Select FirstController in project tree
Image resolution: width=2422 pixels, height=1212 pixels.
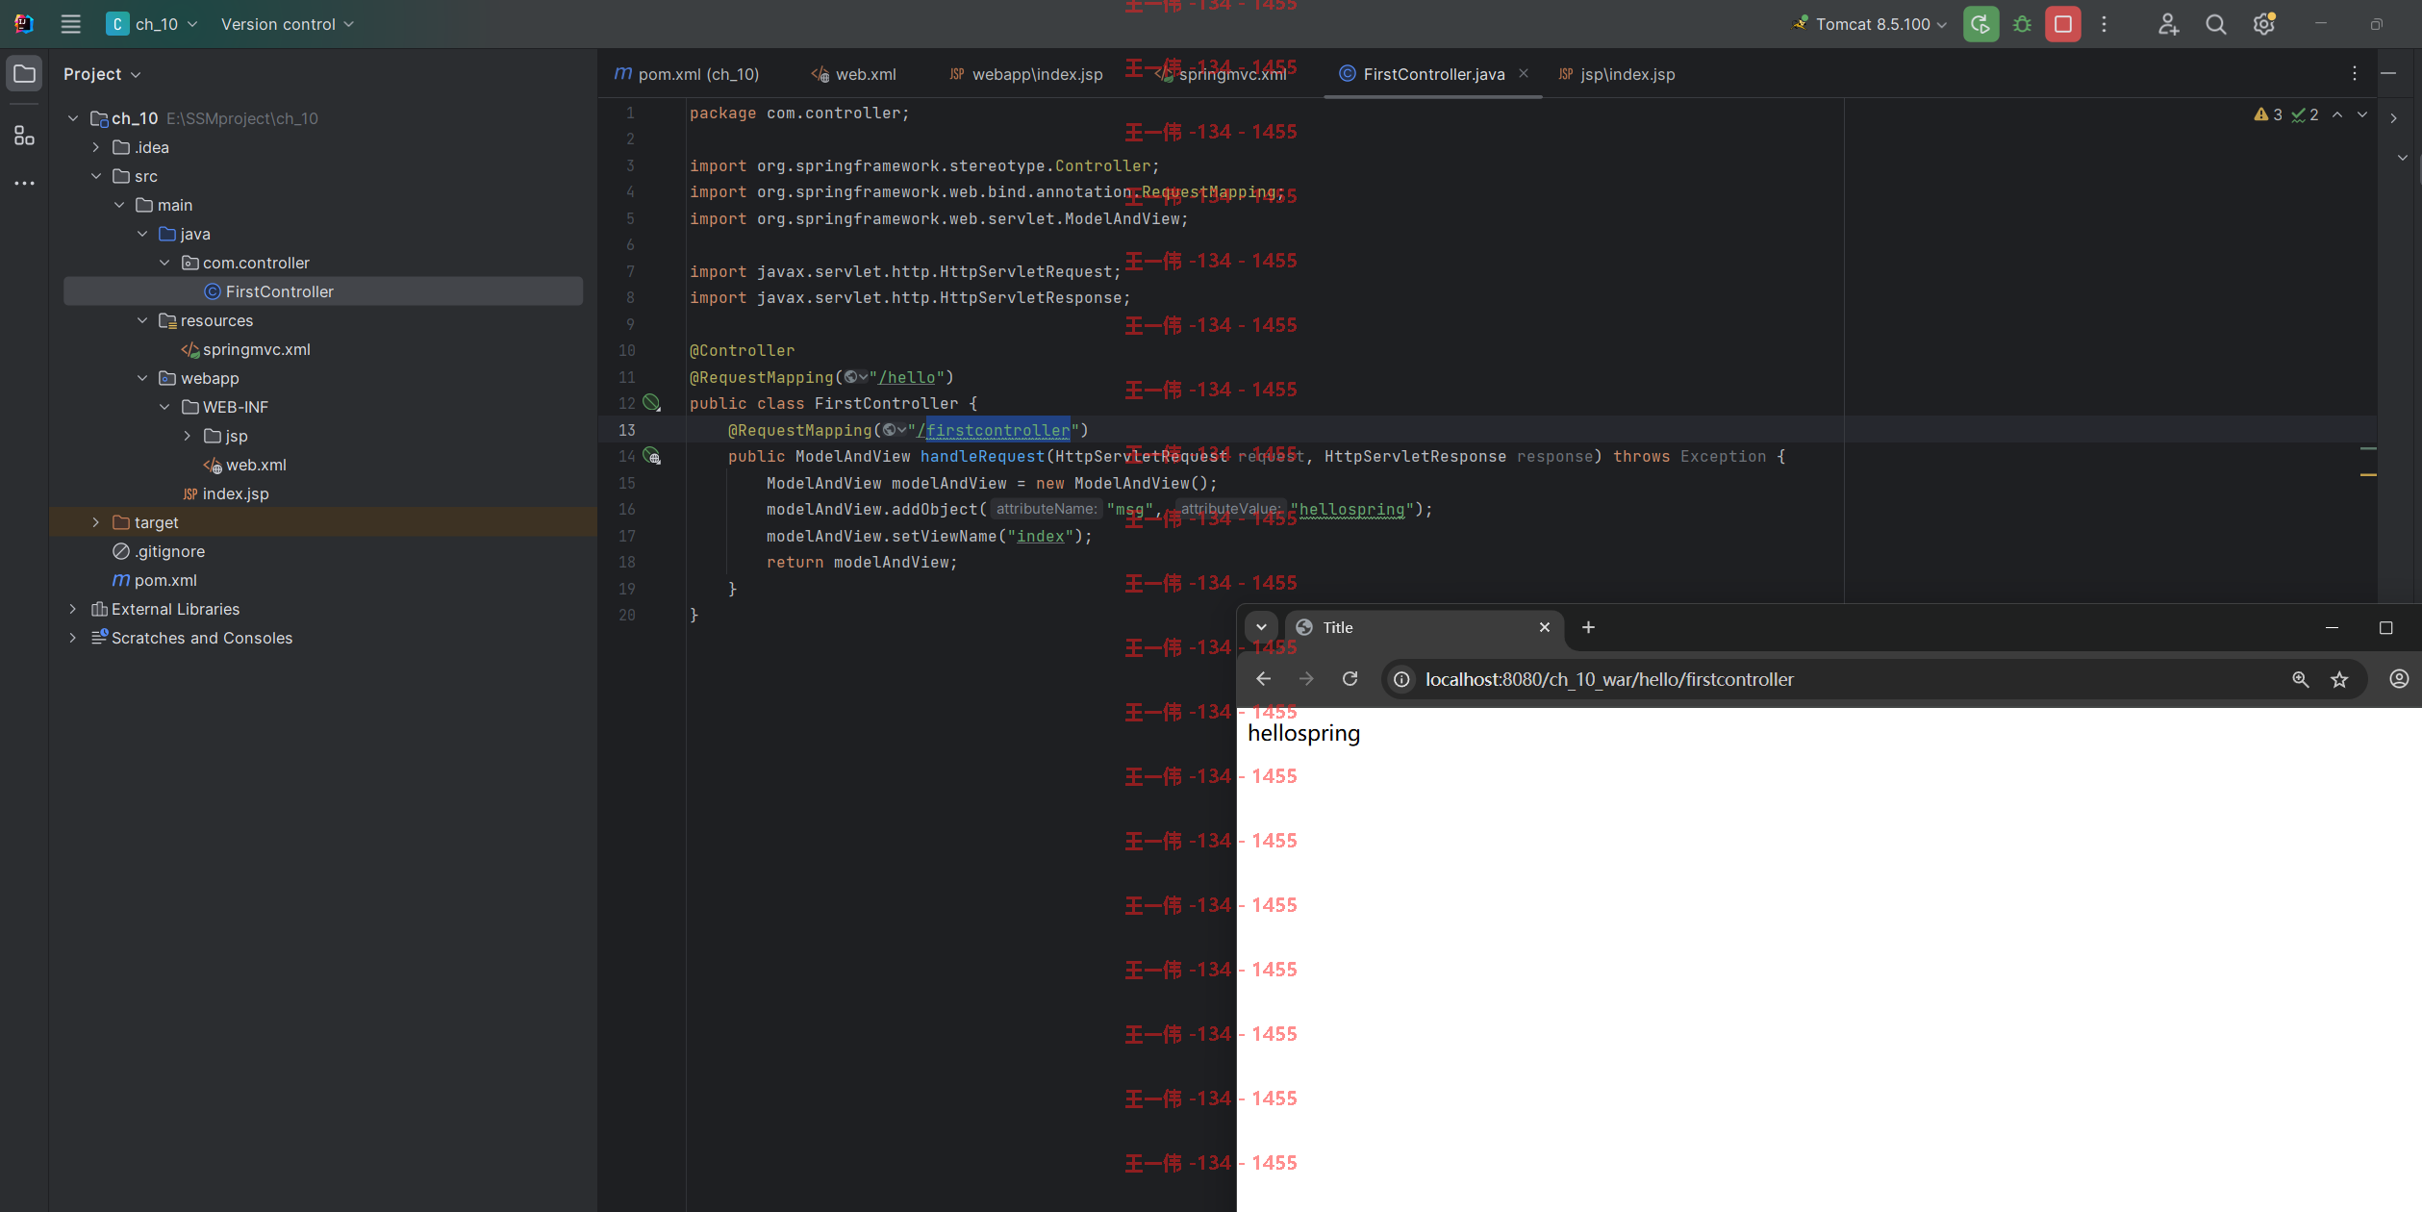click(323, 291)
